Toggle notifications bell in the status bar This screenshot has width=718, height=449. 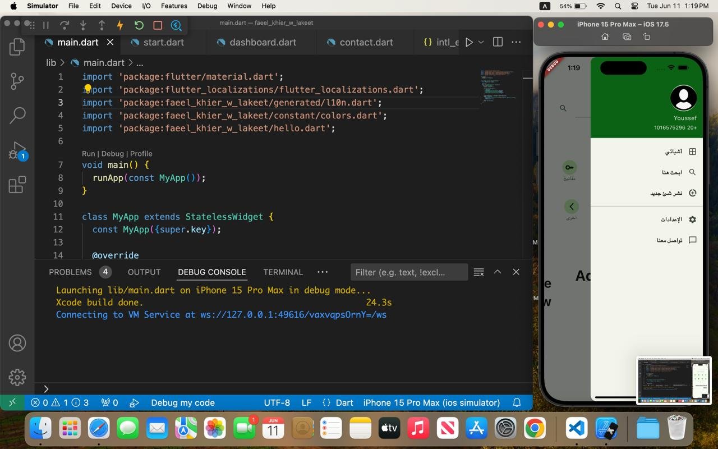click(x=517, y=402)
